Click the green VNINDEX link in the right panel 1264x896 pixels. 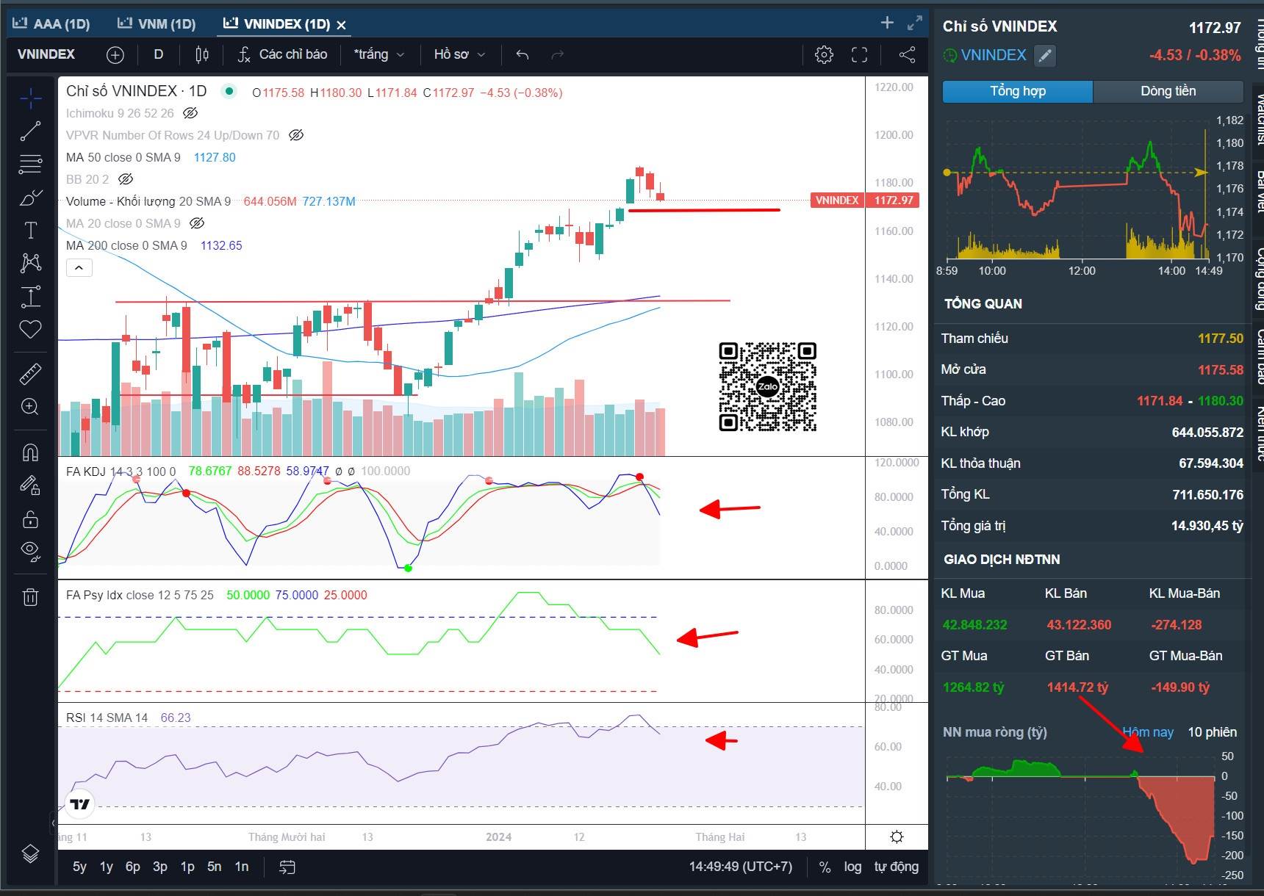coord(993,55)
